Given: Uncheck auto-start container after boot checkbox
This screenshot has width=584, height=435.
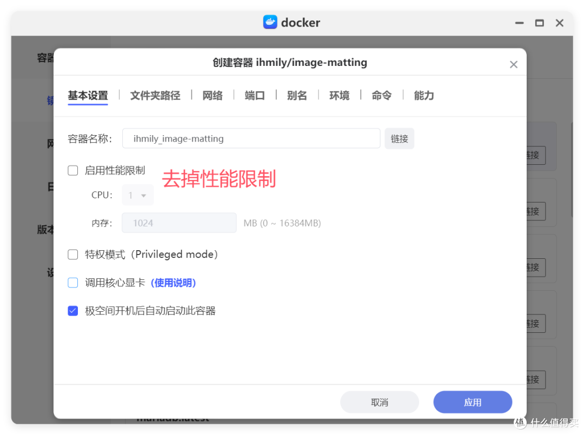Looking at the screenshot, I should pyautogui.click(x=73, y=311).
